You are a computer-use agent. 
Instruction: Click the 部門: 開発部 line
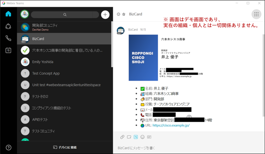pos(152,99)
